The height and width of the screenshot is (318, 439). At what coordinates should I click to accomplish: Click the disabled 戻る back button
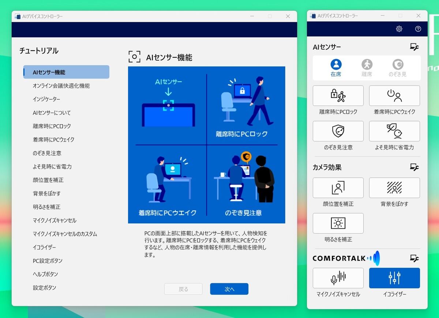[x=183, y=289]
